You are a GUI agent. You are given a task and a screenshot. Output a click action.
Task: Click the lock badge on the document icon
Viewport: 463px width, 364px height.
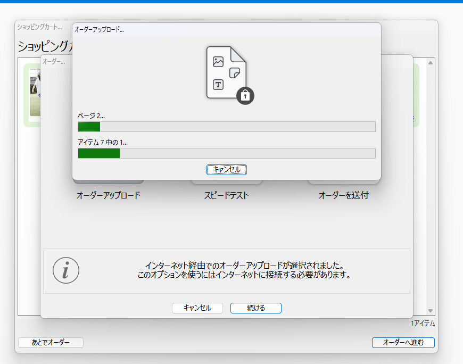pos(245,95)
